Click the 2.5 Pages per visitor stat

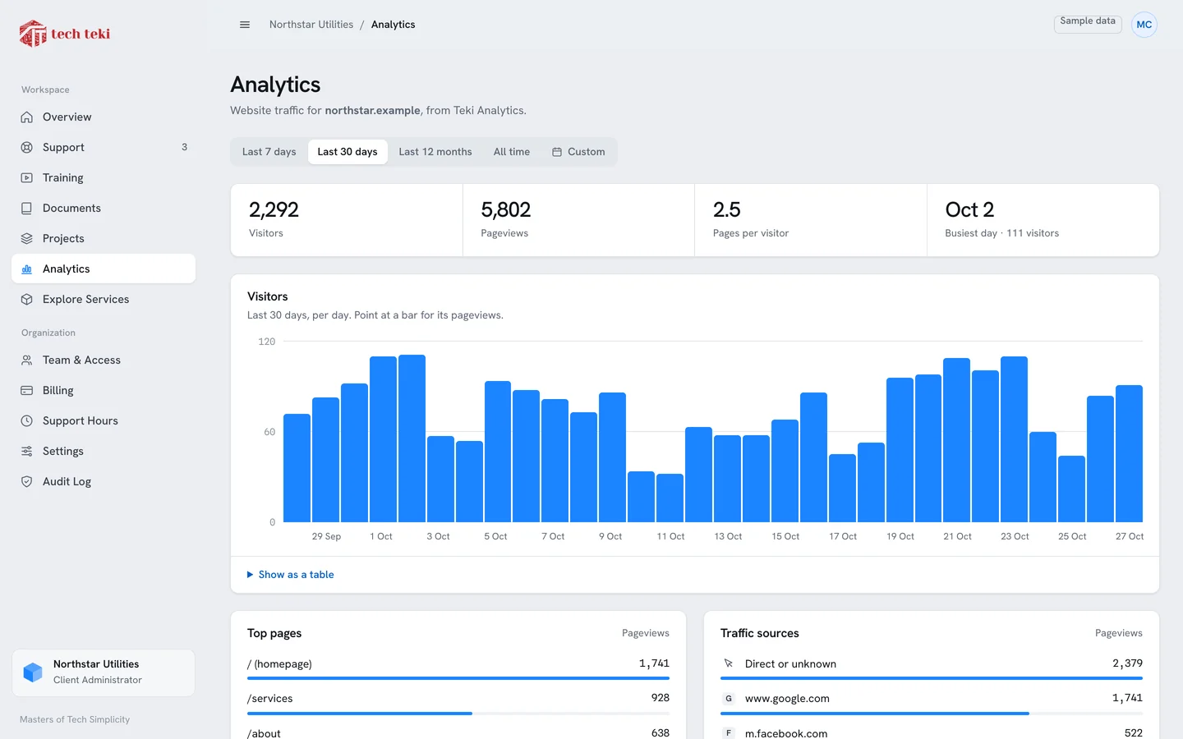pyautogui.click(x=811, y=220)
